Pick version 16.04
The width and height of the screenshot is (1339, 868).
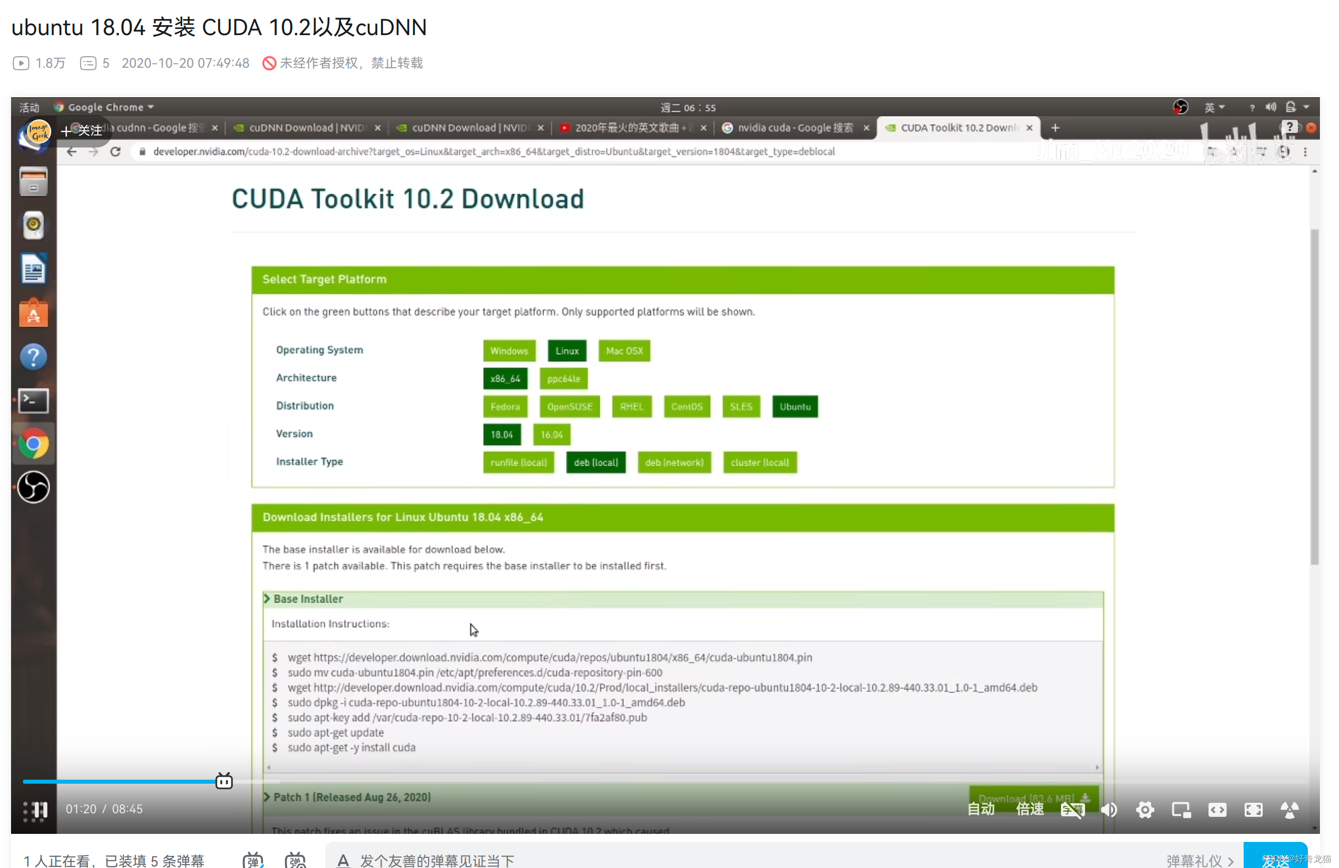click(552, 435)
